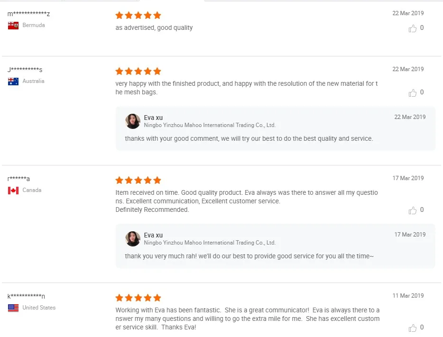This screenshot has height=337, width=443.
Task: Click reviewer name m************z
Action: point(28,14)
